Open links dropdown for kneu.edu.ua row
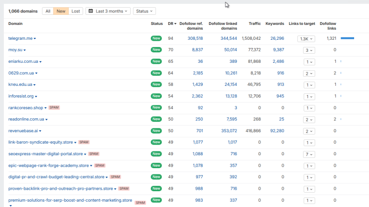This screenshot has width=369, height=207. pyautogui.click(x=309, y=85)
